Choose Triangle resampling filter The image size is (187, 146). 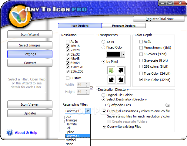tap(78, 120)
